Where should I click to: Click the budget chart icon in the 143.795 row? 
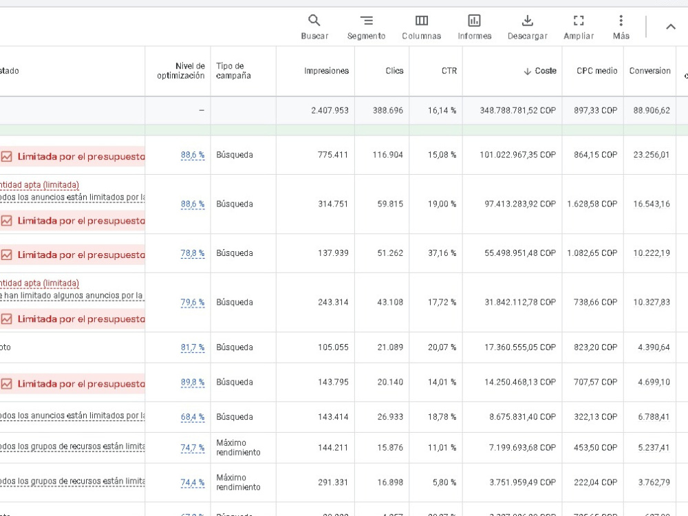click(x=6, y=384)
